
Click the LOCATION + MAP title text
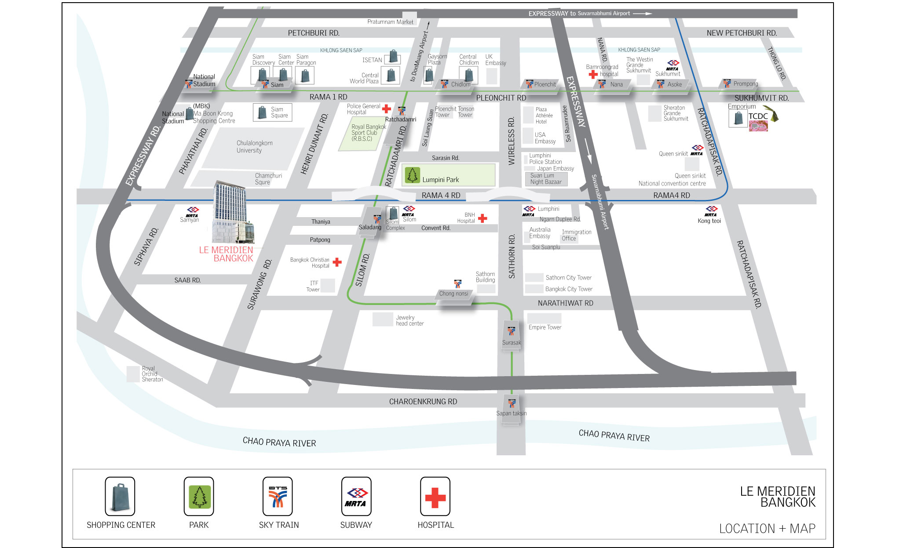pos(767,529)
